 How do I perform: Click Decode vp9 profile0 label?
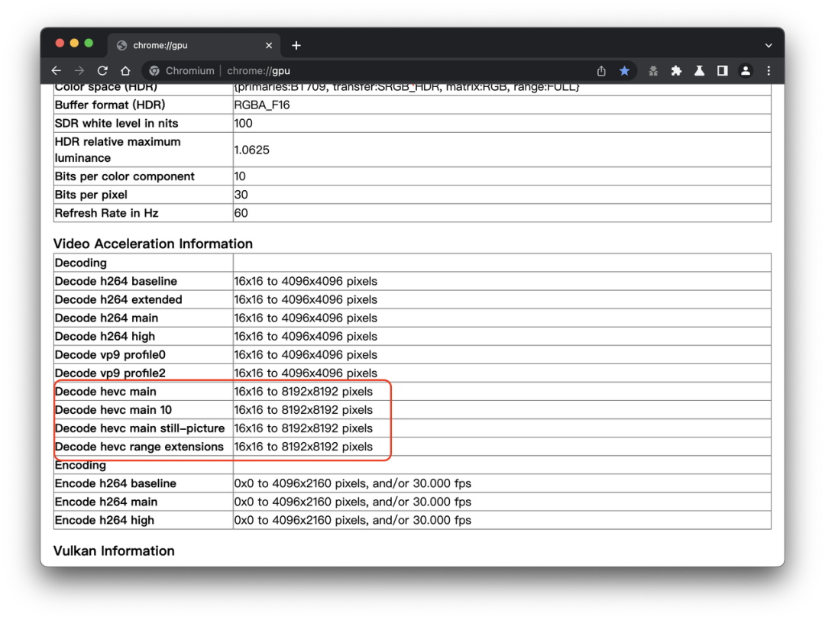click(x=110, y=354)
